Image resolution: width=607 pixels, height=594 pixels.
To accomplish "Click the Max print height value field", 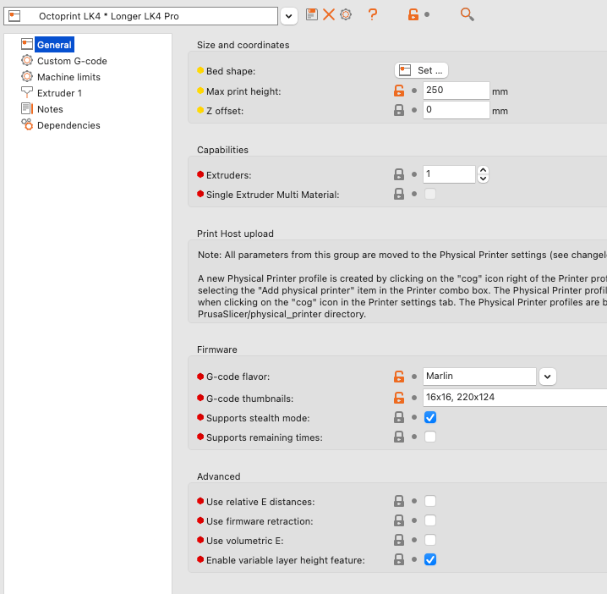I will [x=456, y=91].
